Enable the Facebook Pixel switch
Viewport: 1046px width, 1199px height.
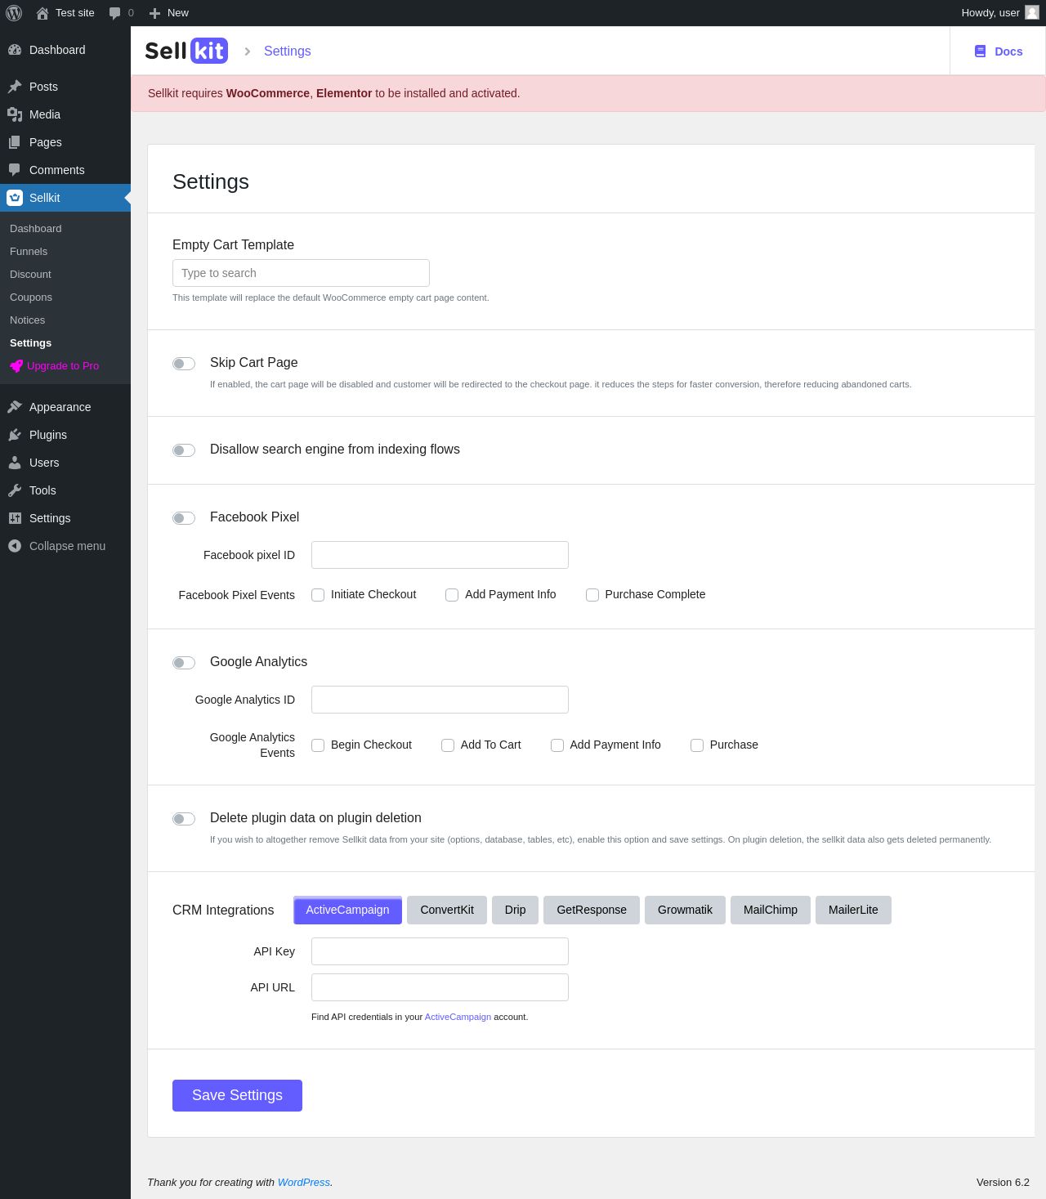point(184,518)
